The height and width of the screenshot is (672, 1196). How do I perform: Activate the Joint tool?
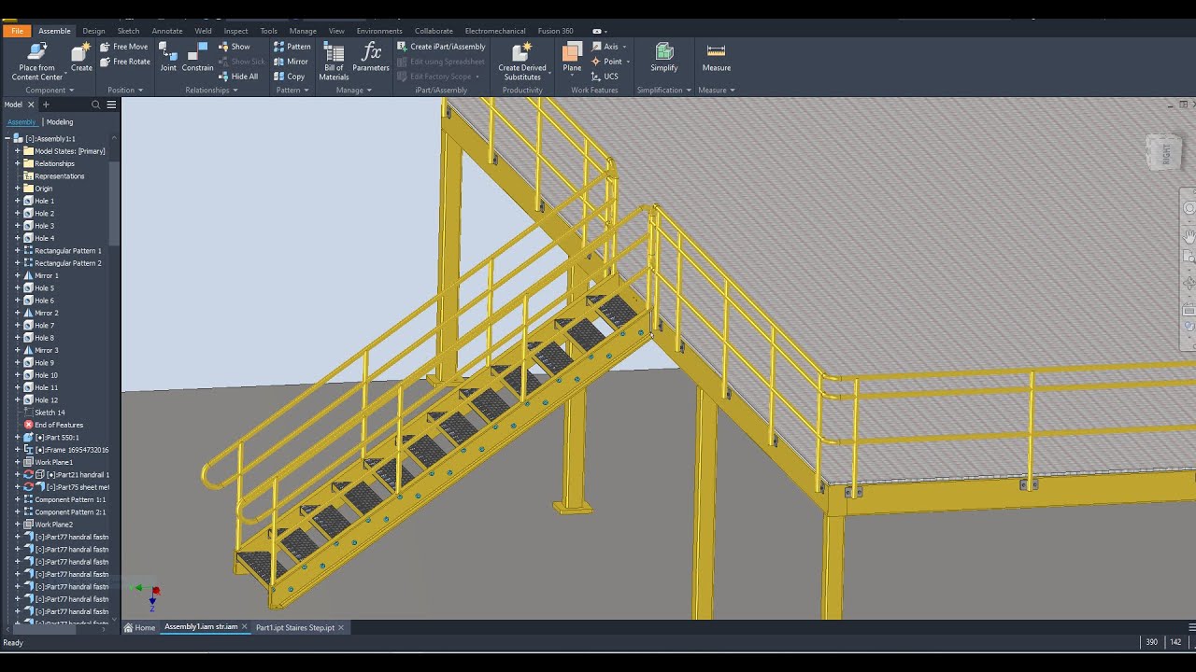point(168,57)
